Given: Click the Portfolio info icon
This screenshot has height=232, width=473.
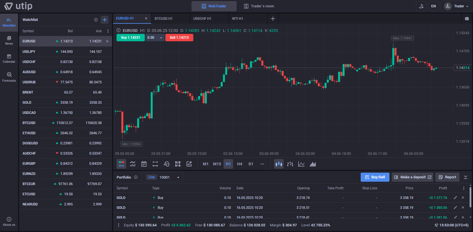Looking at the screenshot, I should tap(136, 177).
